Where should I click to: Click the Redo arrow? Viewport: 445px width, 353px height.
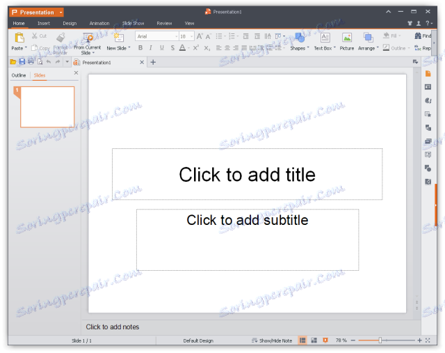click(58, 62)
